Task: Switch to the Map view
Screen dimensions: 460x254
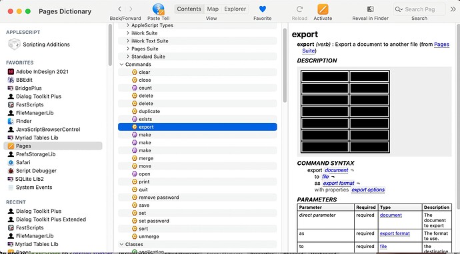Action: (x=213, y=9)
